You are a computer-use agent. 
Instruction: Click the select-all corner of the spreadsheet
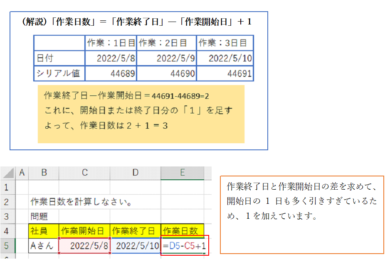[x=7, y=173]
